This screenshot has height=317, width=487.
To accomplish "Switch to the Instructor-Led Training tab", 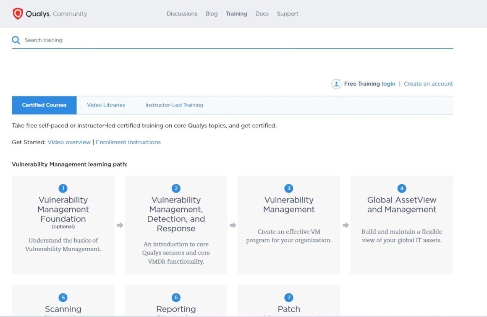I will point(174,105).
